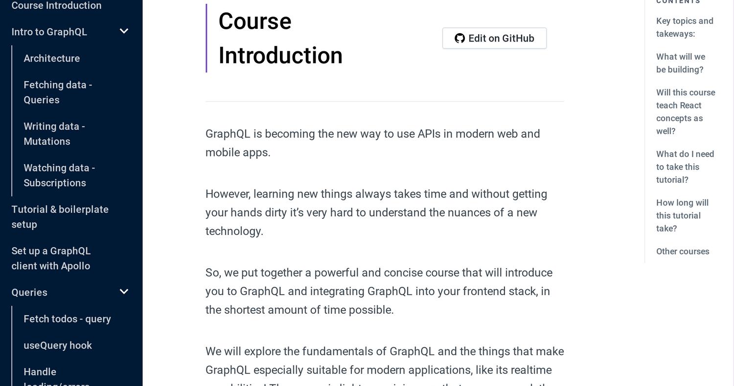Jump to What will we be building?
Screen dimensions: 734x386
coord(680,63)
